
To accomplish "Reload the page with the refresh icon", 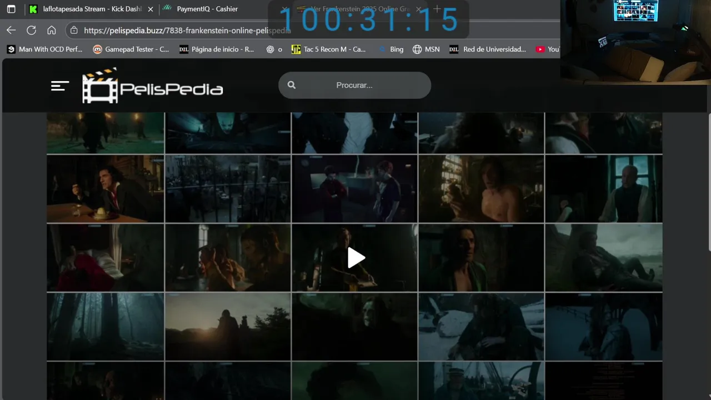I will [x=31, y=30].
